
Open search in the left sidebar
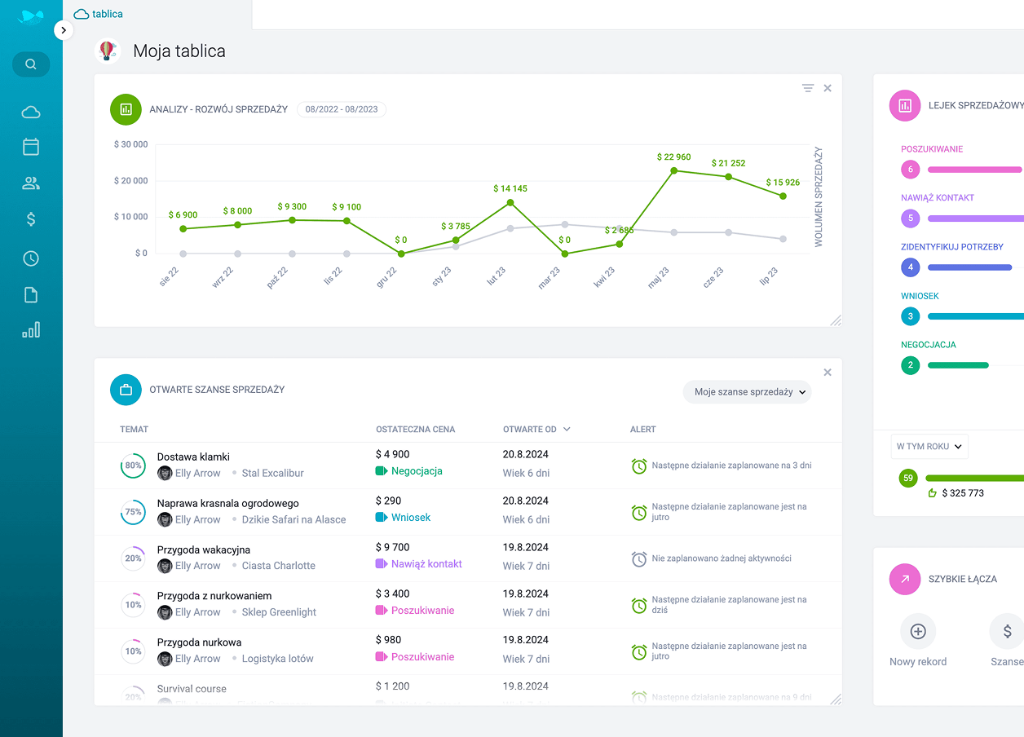pyautogui.click(x=31, y=64)
